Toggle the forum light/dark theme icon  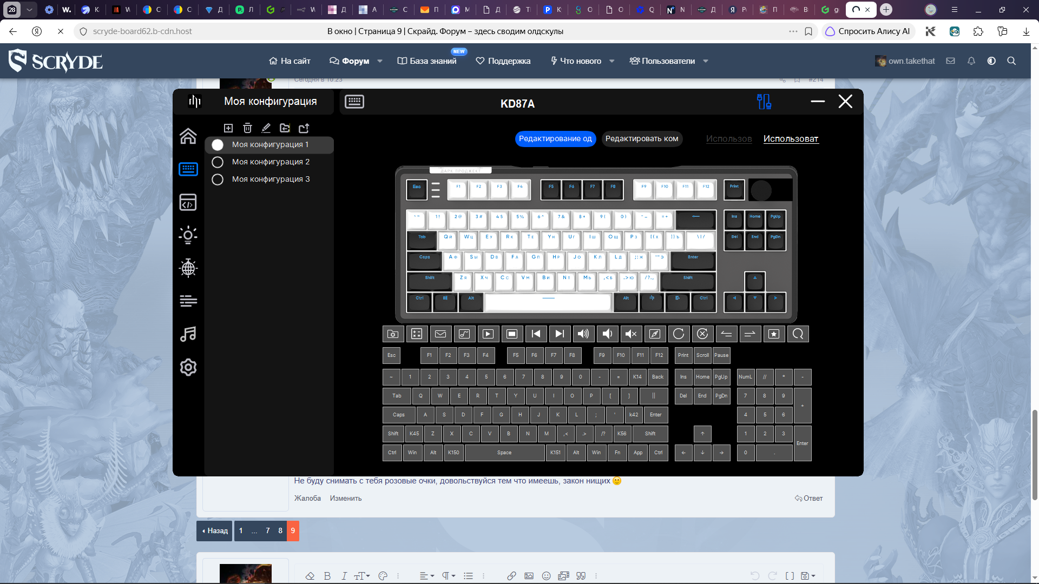991,61
